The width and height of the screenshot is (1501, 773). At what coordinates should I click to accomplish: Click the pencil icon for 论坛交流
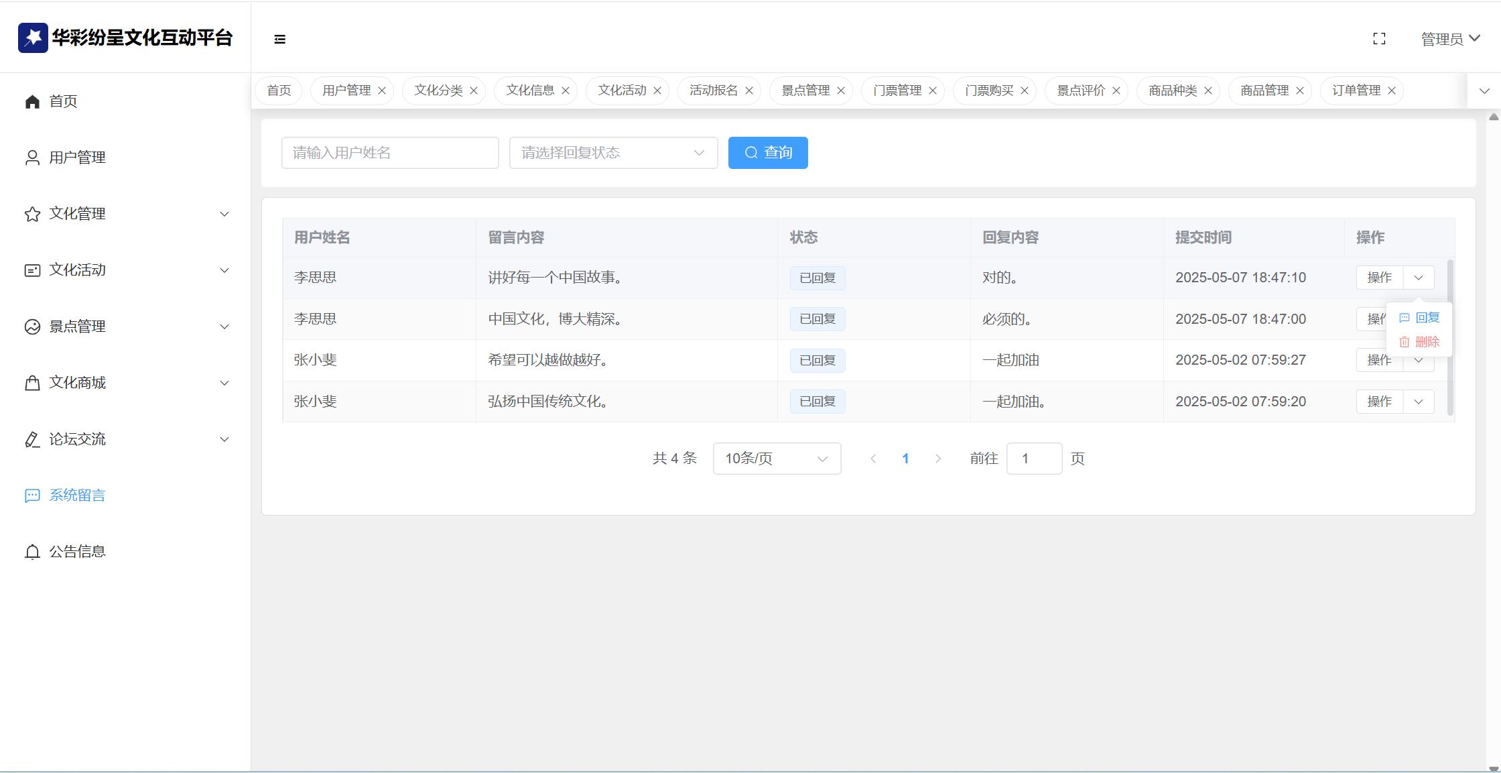pos(32,439)
